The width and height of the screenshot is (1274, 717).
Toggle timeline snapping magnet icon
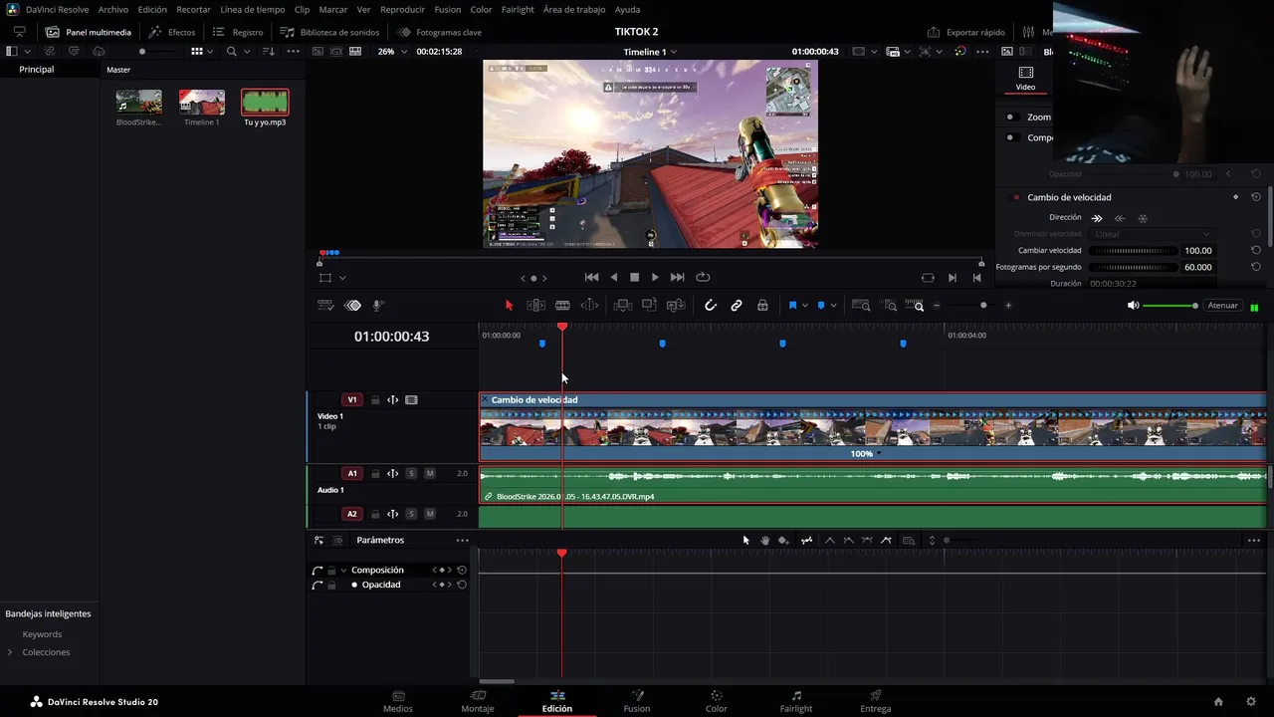(710, 306)
